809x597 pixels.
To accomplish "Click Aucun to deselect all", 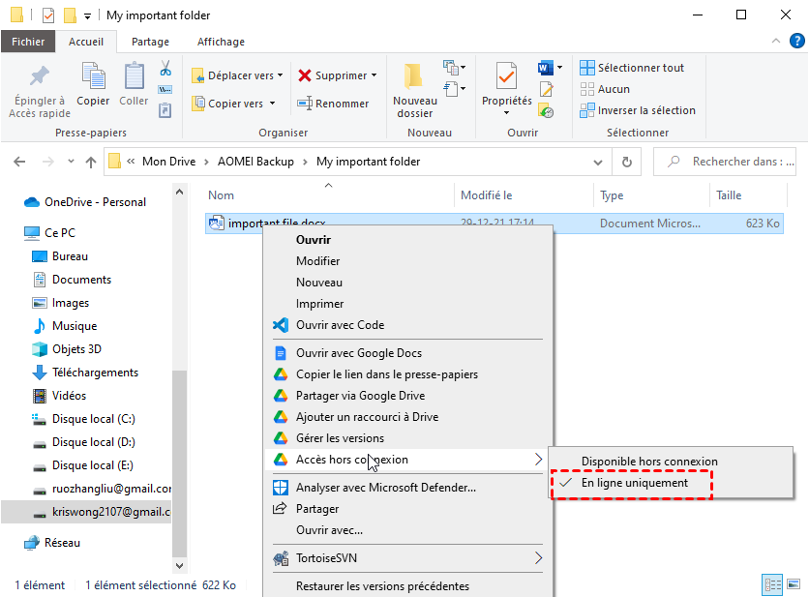I will click(x=605, y=89).
